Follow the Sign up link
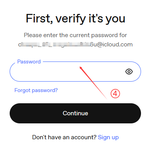 click(108, 137)
